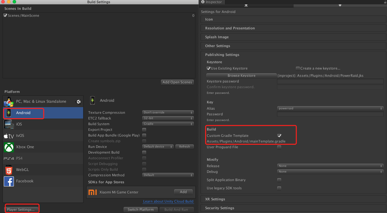
Task: Collapse the Publishing Settings section
Action: point(293,55)
